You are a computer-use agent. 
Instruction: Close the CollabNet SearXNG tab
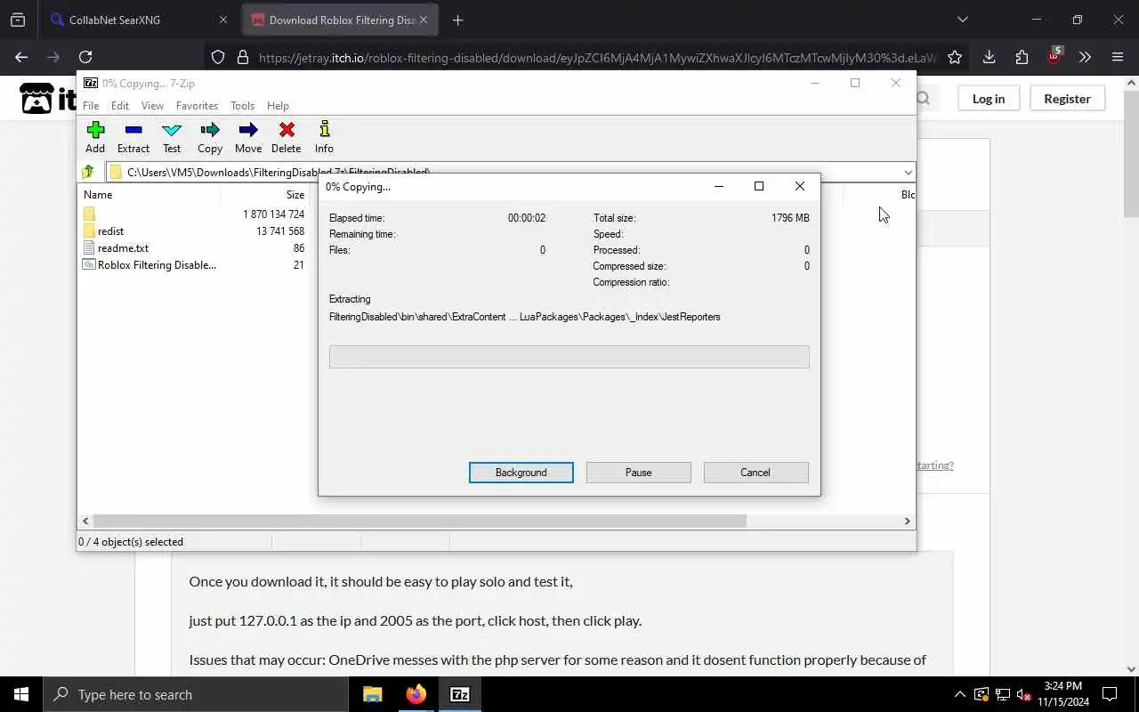coord(223,20)
